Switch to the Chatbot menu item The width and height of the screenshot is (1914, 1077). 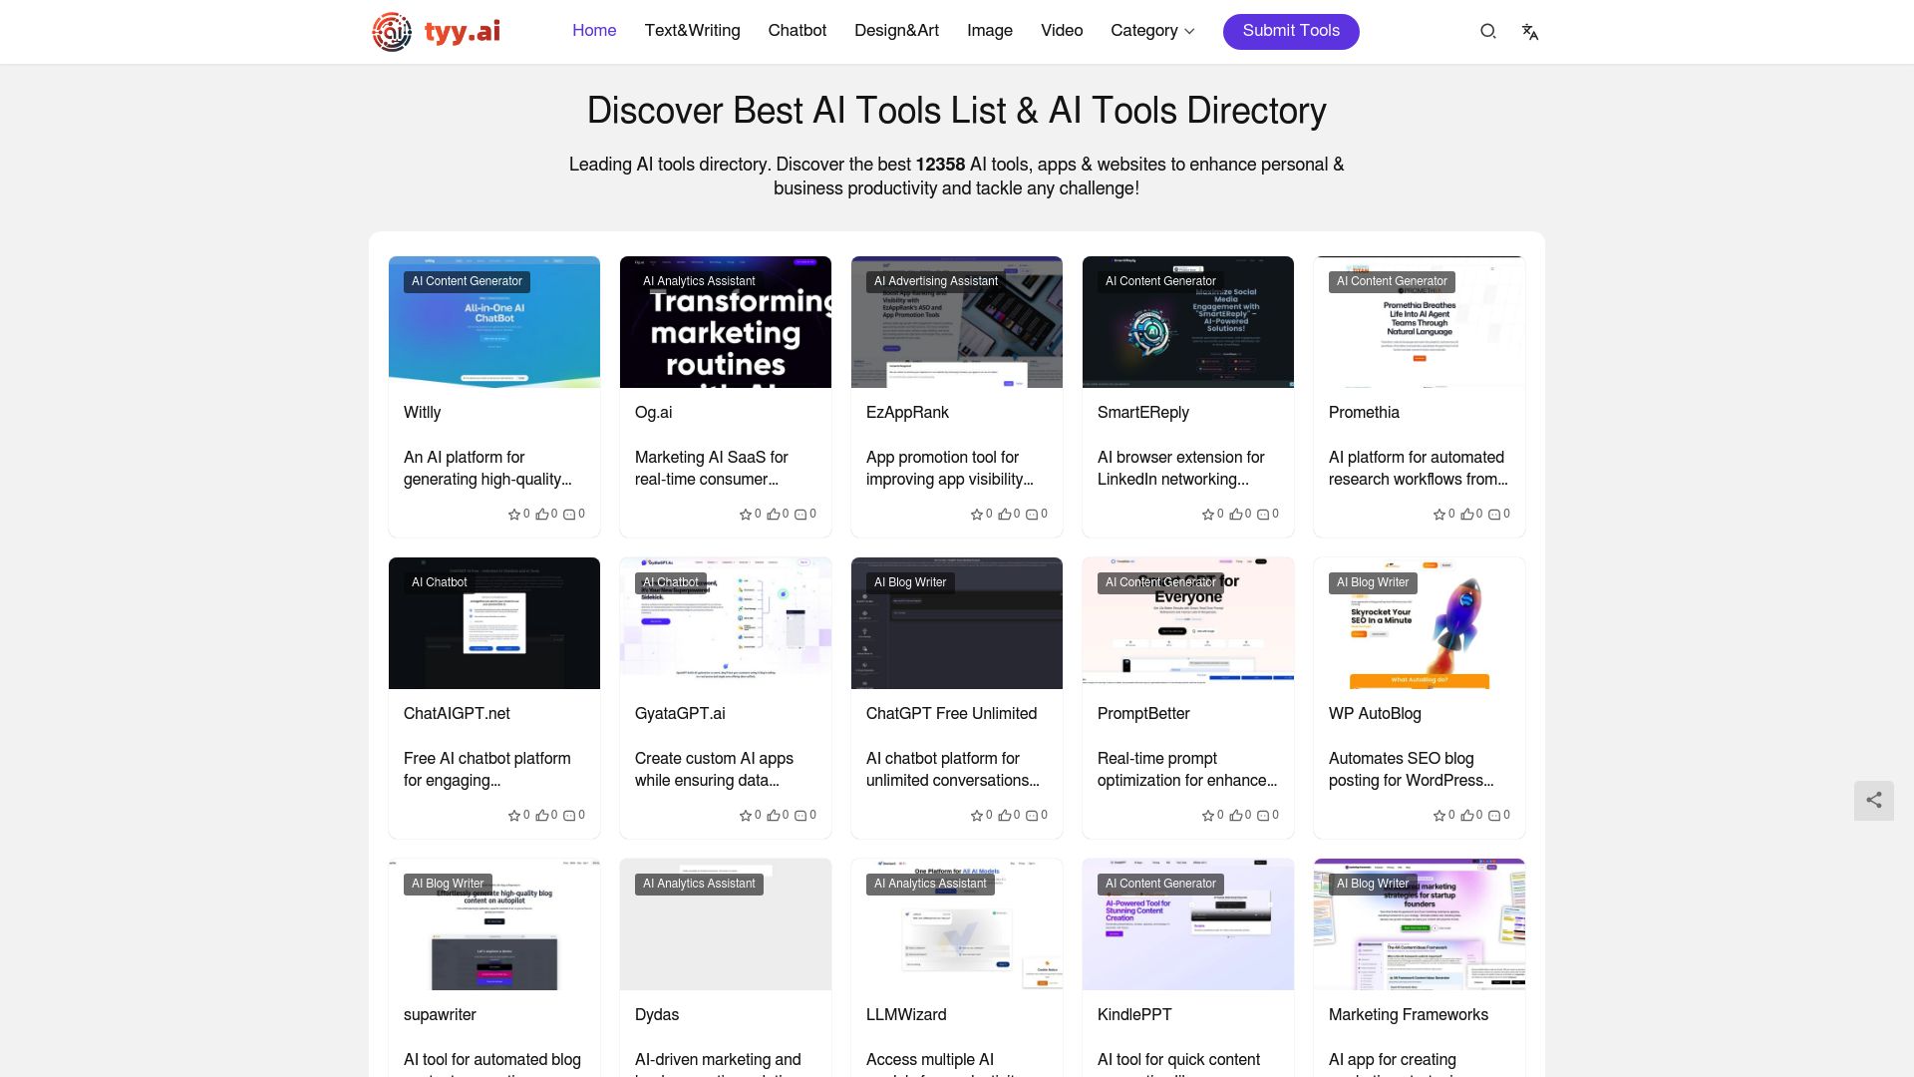[797, 31]
